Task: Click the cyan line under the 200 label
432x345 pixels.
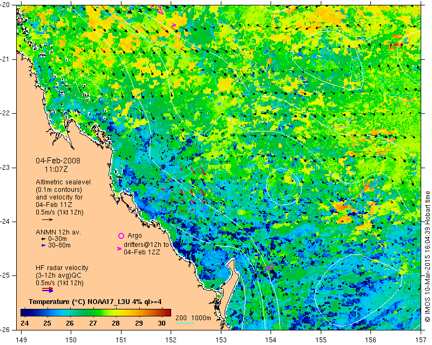Action: (x=185, y=323)
